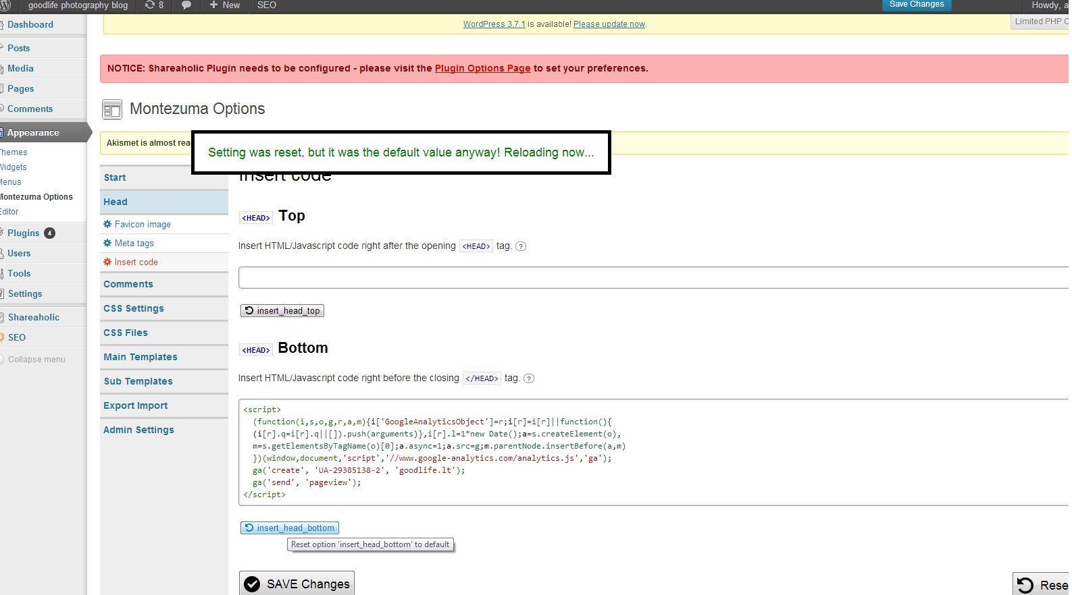Click the gear icon beside Meta tags
Viewport: 1072px width, 595px height.
point(107,243)
